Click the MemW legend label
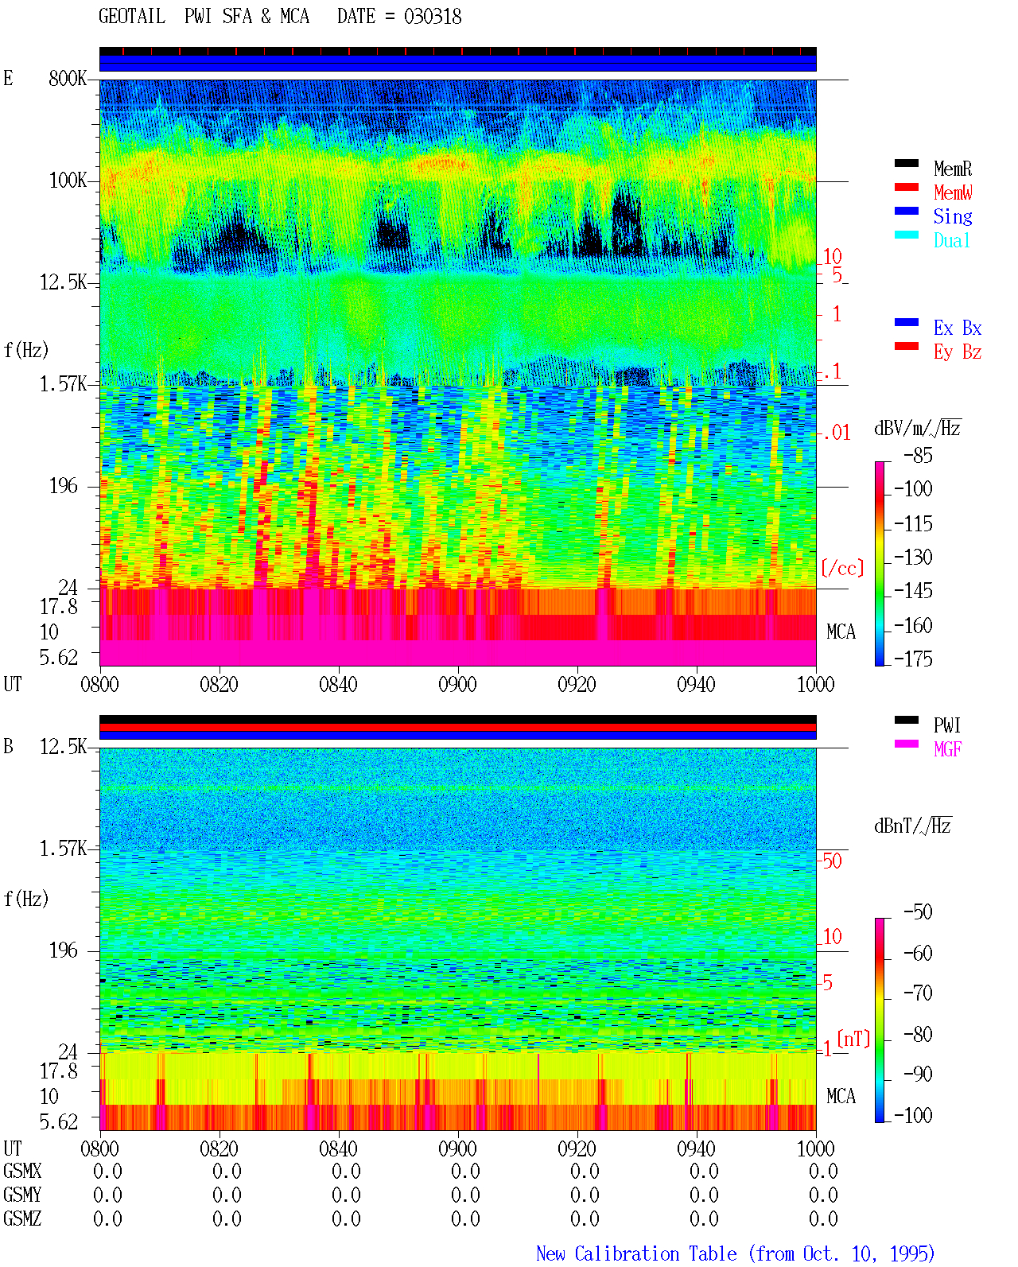This screenshot has width=1018, height=1267. (953, 192)
